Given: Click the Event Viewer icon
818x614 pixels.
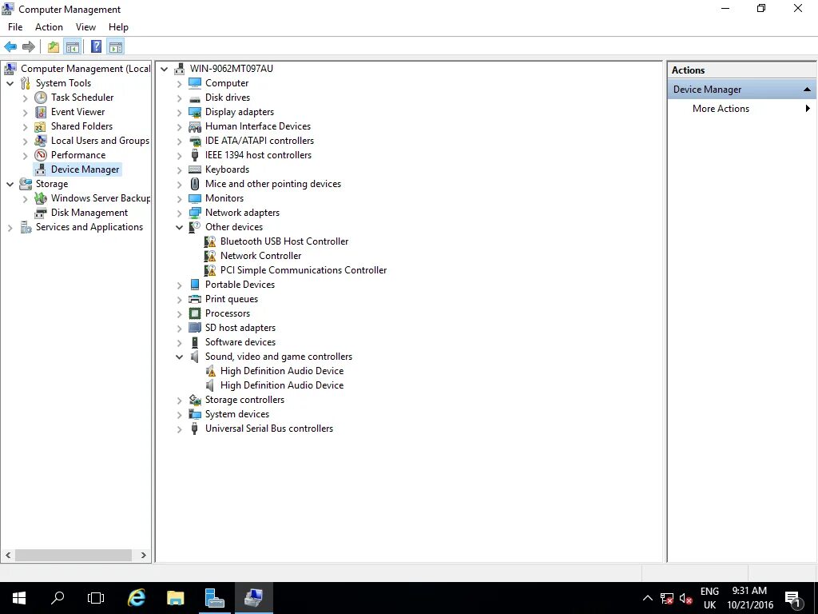Looking at the screenshot, I should [41, 112].
